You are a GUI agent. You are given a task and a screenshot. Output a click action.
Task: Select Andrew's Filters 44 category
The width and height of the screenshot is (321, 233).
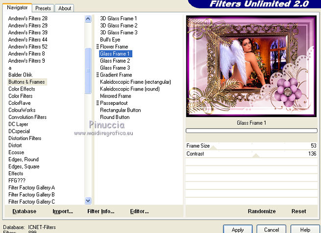tap(28, 40)
